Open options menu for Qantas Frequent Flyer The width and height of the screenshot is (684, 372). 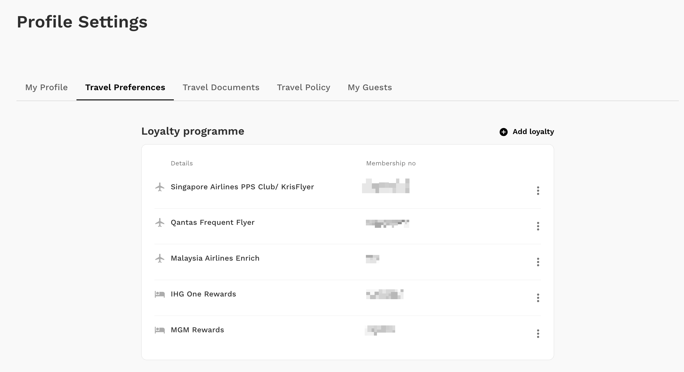coord(538,226)
